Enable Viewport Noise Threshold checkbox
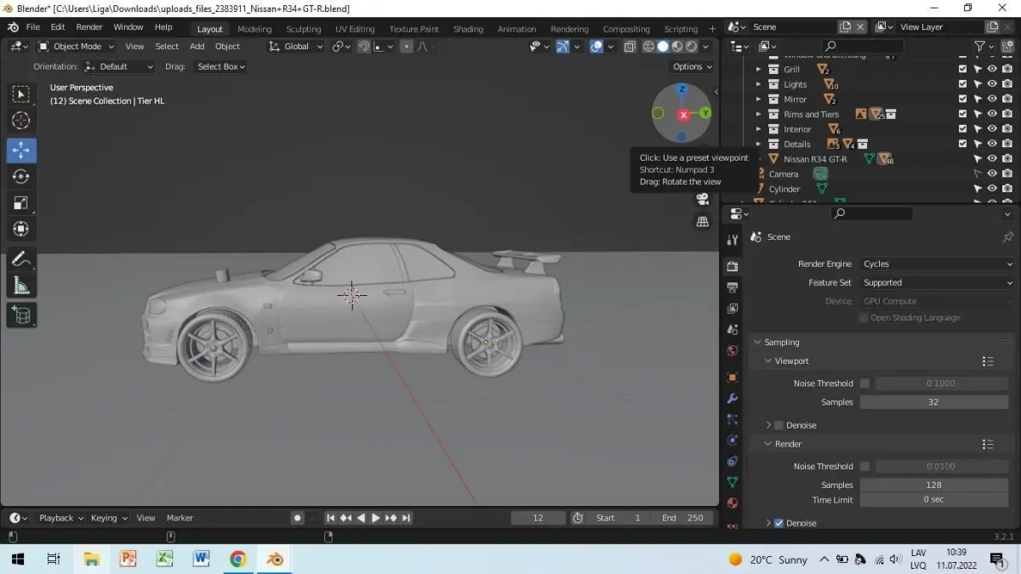Screen dimensions: 1021x574 click(865, 384)
